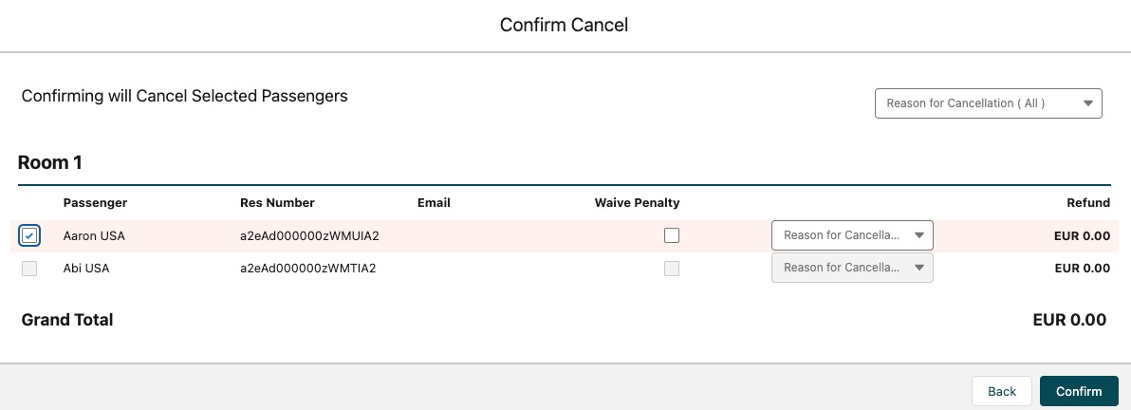Enable Waive Penalty for Abi USA
This screenshot has width=1131, height=410.
tap(672, 269)
